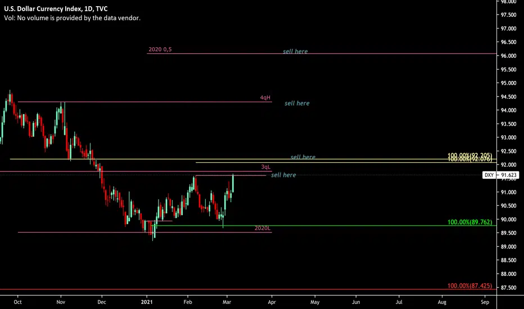Click the 93.500 price scale value
Image resolution: width=524 pixels, height=309 pixels.
(508, 124)
